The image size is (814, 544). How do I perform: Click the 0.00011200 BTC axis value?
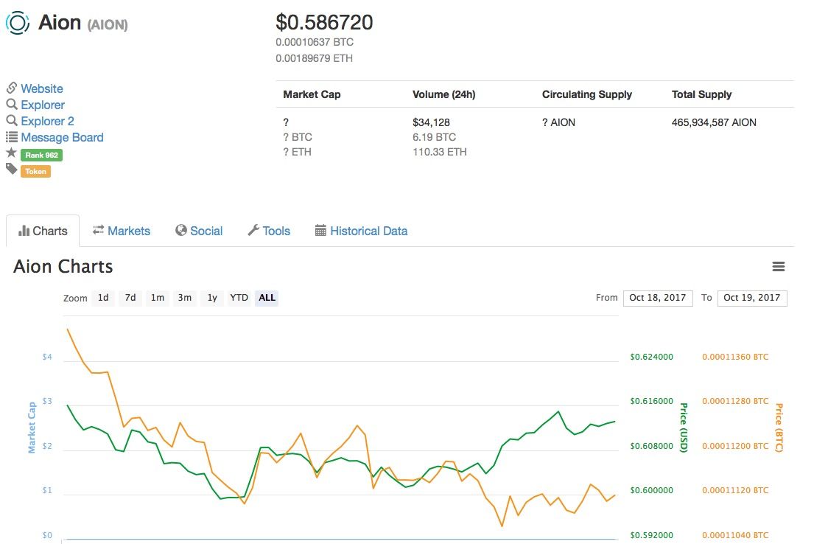click(x=735, y=446)
